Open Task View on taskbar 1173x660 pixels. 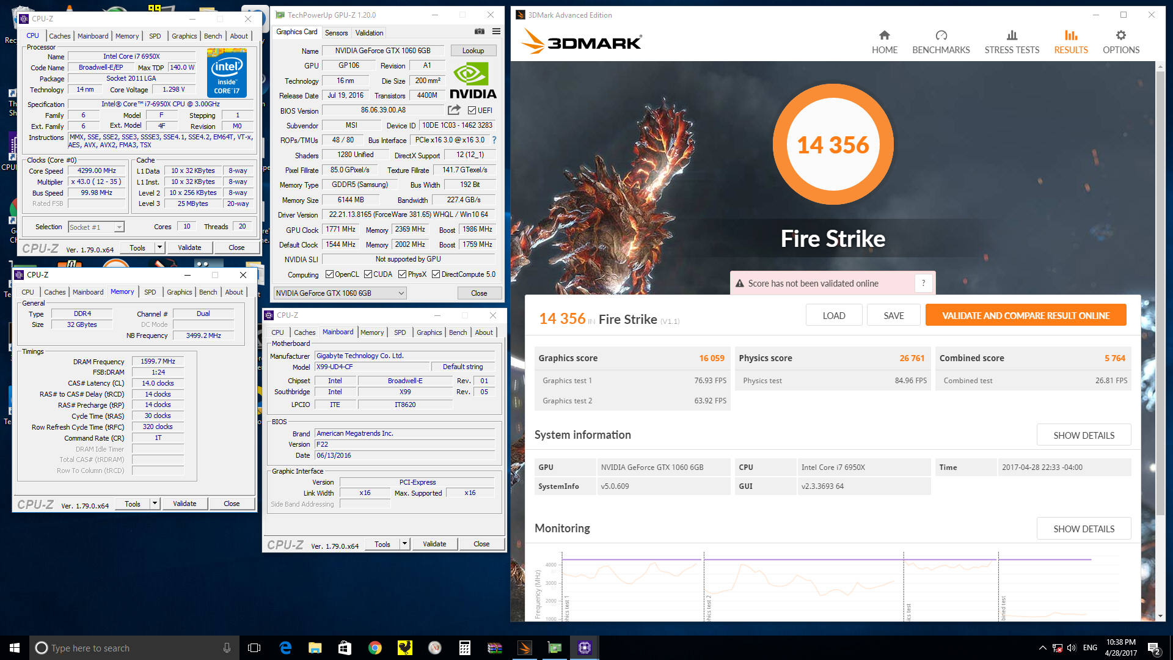tap(254, 648)
